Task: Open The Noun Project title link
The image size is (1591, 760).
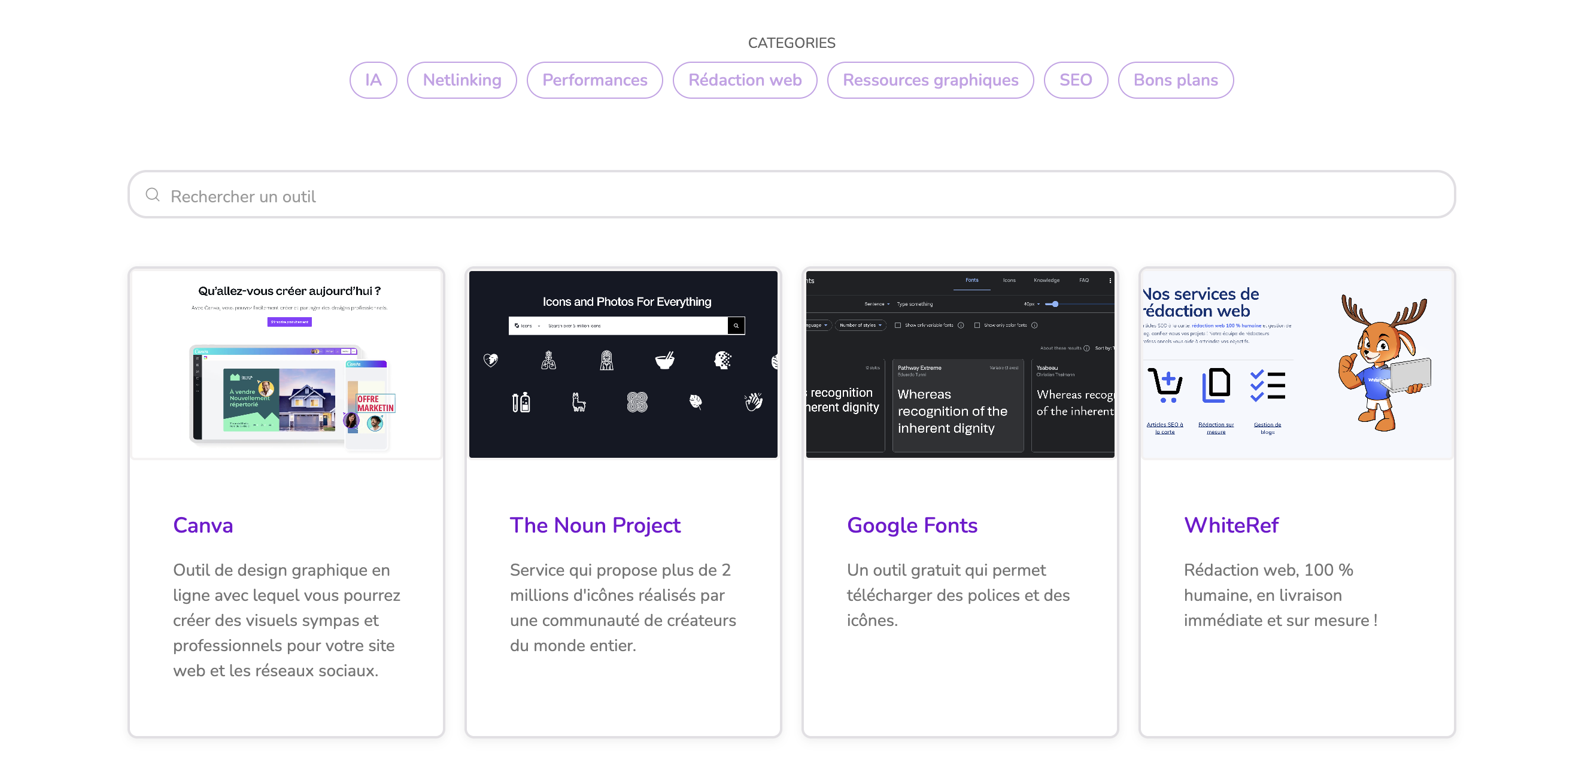Action: tap(595, 525)
